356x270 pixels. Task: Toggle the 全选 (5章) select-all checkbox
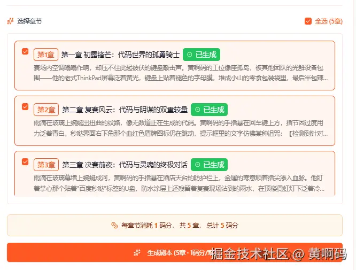308,21
